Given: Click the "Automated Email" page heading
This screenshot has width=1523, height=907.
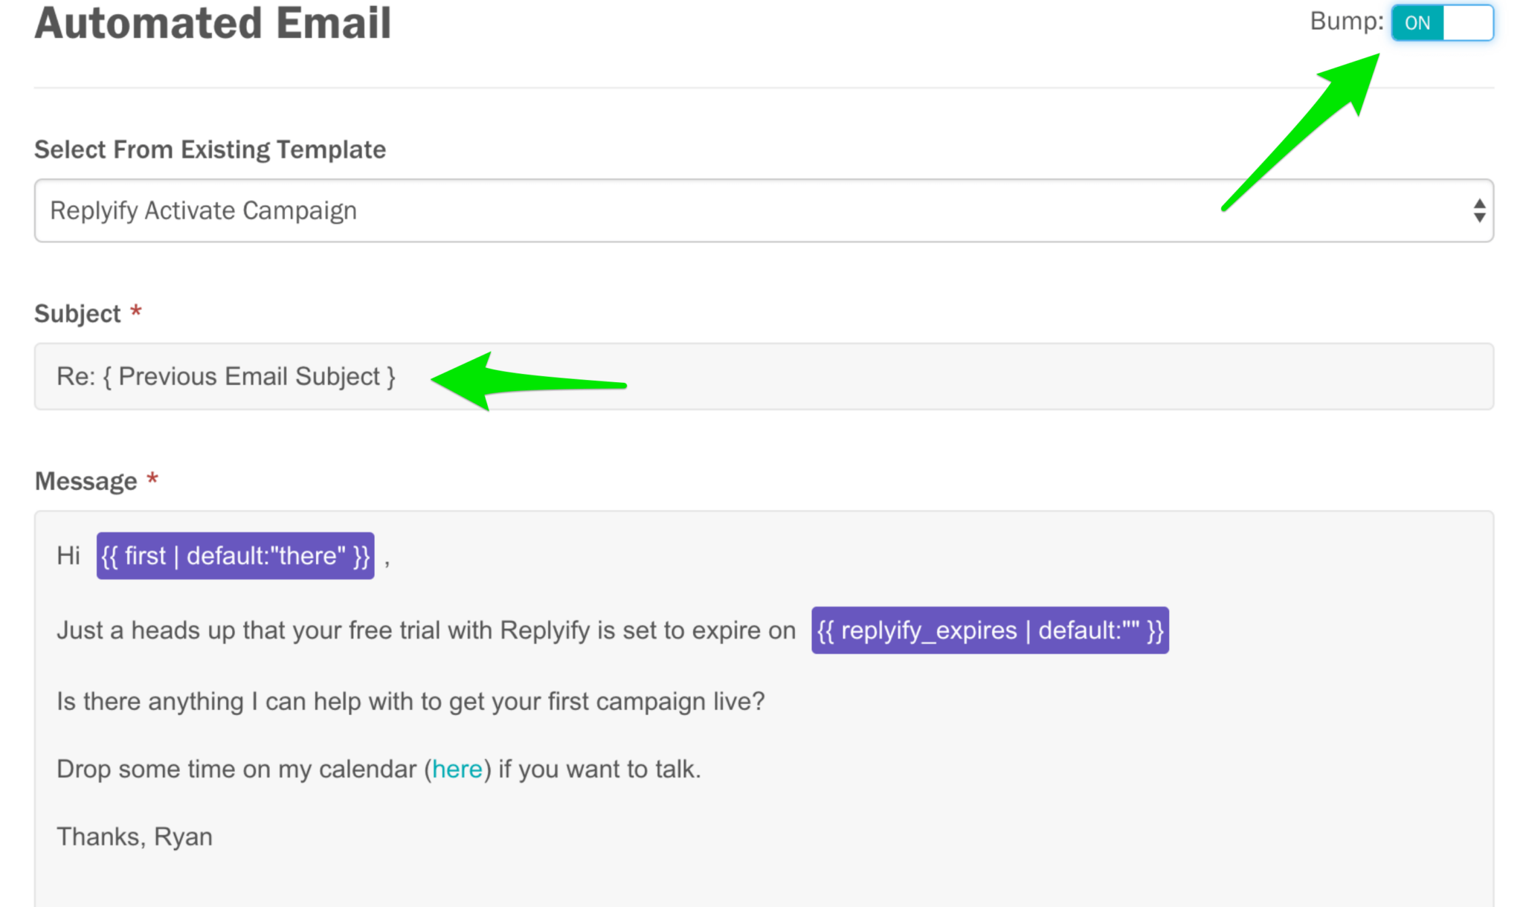Looking at the screenshot, I should 212,23.
